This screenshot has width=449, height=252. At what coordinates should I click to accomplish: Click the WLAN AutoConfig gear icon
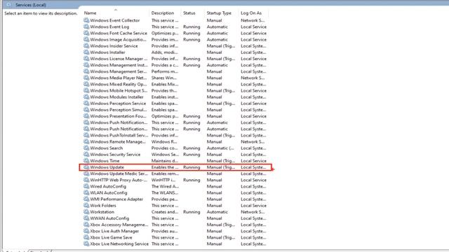click(x=86, y=192)
